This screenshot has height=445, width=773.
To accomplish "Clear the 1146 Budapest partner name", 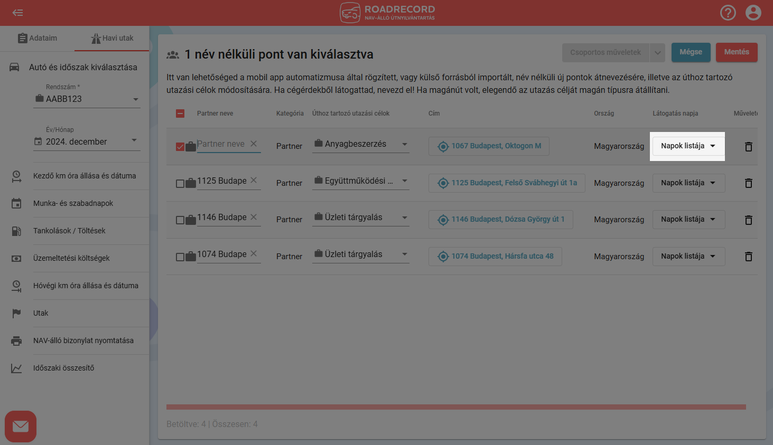I will pyautogui.click(x=254, y=217).
